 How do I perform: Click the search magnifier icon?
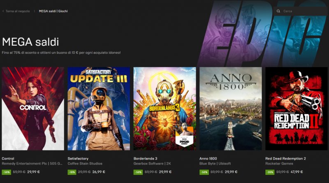[x=278, y=11]
